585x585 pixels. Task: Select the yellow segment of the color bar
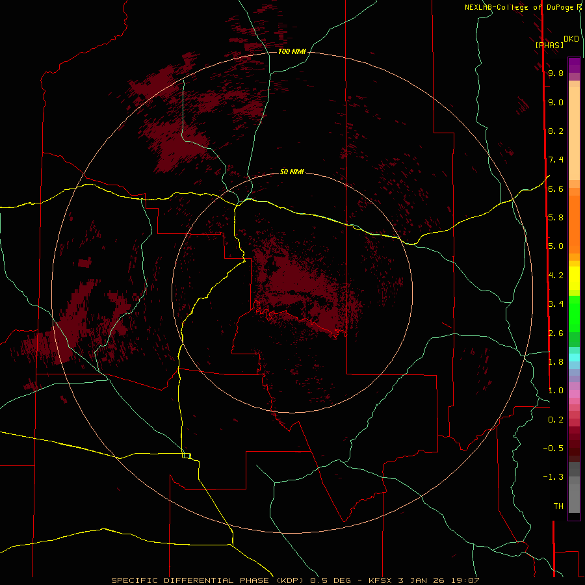[574, 278]
